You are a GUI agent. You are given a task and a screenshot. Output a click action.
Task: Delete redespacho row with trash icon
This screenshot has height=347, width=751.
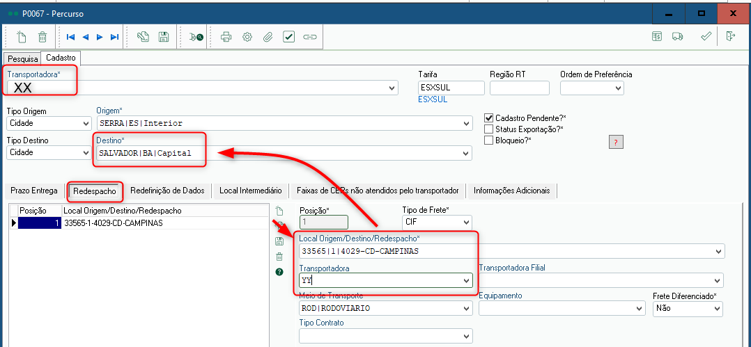pos(279,257)
